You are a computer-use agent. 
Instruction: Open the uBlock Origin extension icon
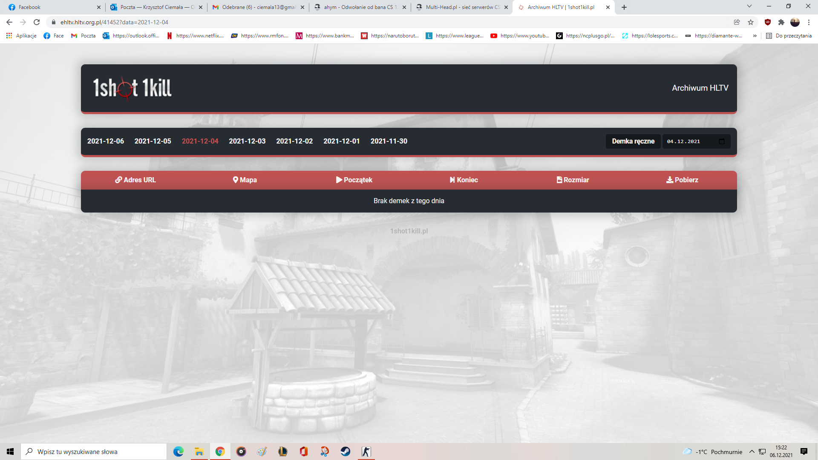pos(768,22)
